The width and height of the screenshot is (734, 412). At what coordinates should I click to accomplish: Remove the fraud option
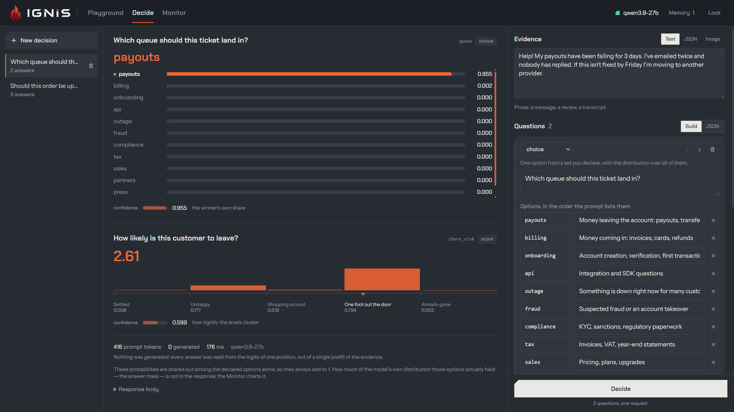coord(713,309)
